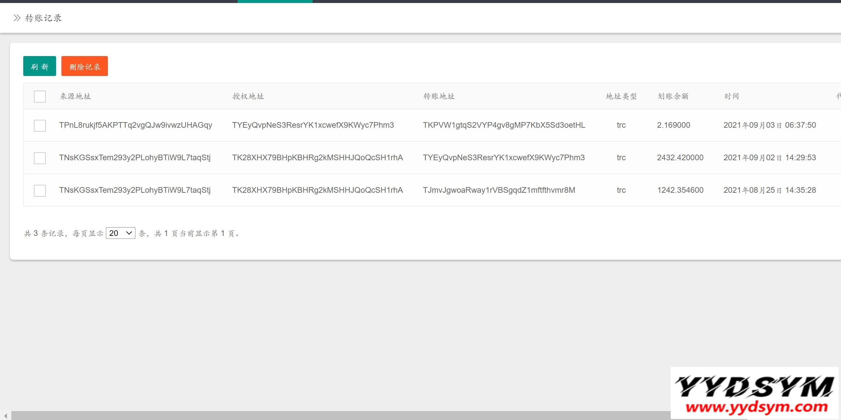Click the 地址类型 column header
This screenshot has height=420, width=841.
(x=621, y=97)
